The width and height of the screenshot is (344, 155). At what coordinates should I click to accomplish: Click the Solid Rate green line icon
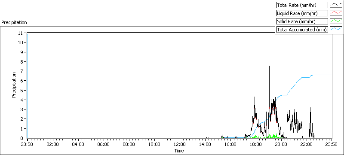click(x=336, y=21)
